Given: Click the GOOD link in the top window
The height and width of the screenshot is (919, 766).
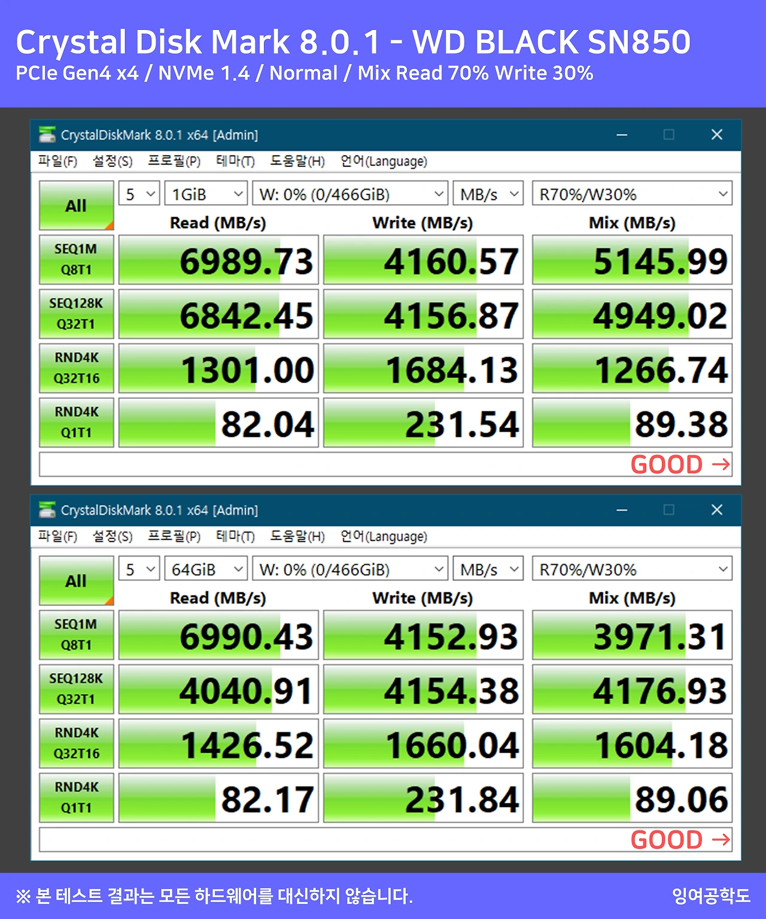Looking at the screenshot, I should (679, 464).
